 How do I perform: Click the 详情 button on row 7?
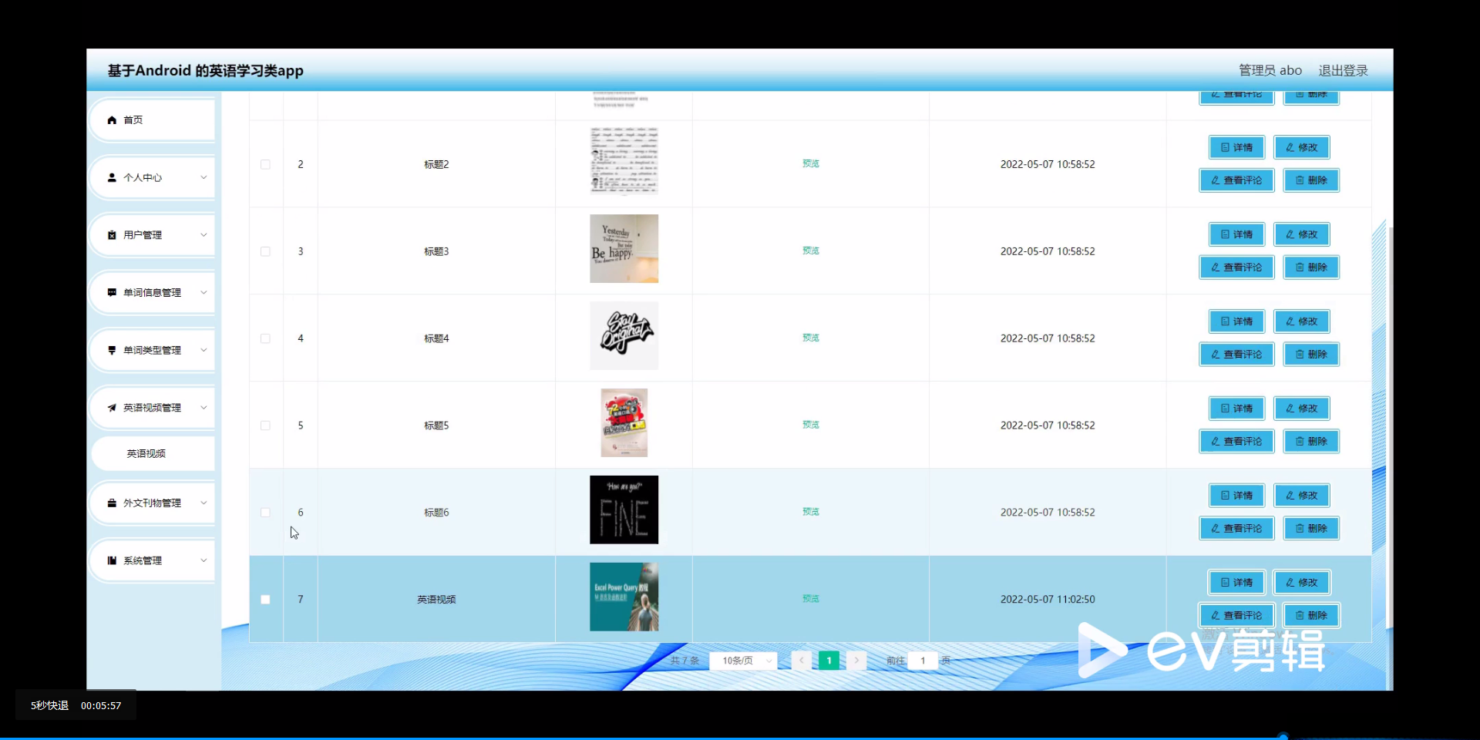coord(1236,582)
